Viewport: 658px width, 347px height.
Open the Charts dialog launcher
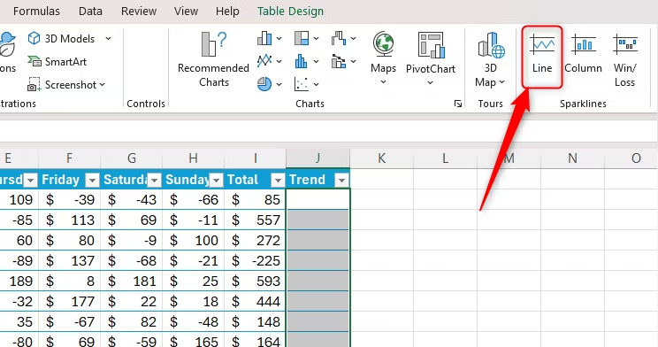click(458, 104)
